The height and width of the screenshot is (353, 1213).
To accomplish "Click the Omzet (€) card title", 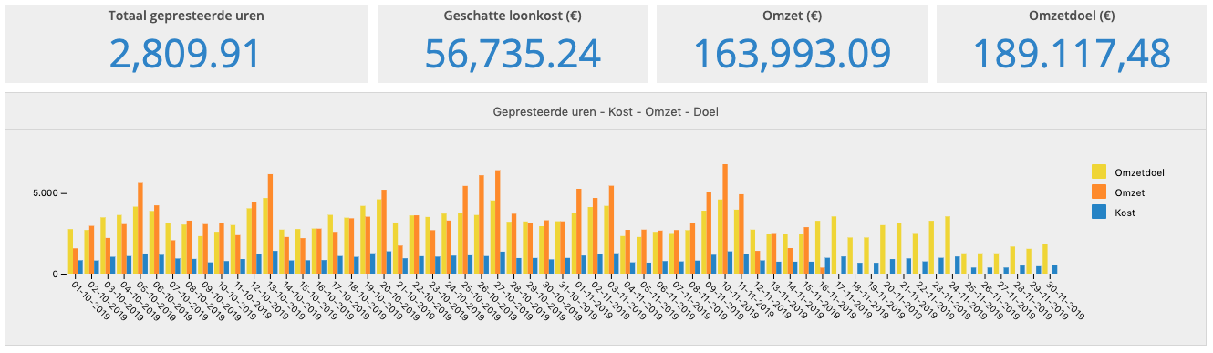I will click(791, 16).
